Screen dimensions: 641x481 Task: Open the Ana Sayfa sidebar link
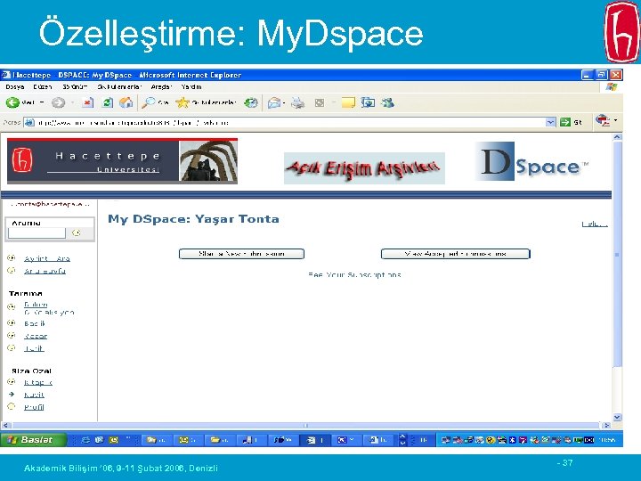point(45,271)
